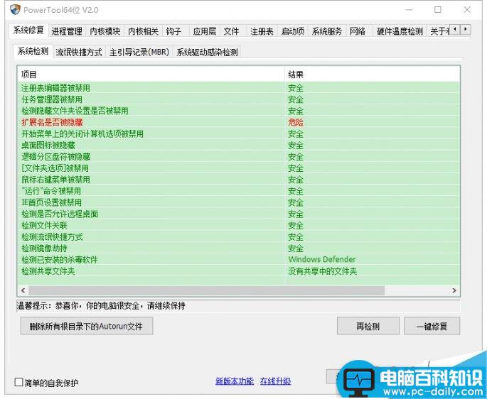Select row 检测共享文件夹
Screen dimensions: 487x399
tap(239, 271)
